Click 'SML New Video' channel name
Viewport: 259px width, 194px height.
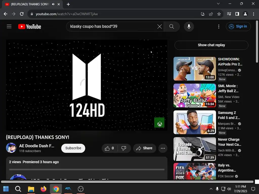(x=228, y=97)
